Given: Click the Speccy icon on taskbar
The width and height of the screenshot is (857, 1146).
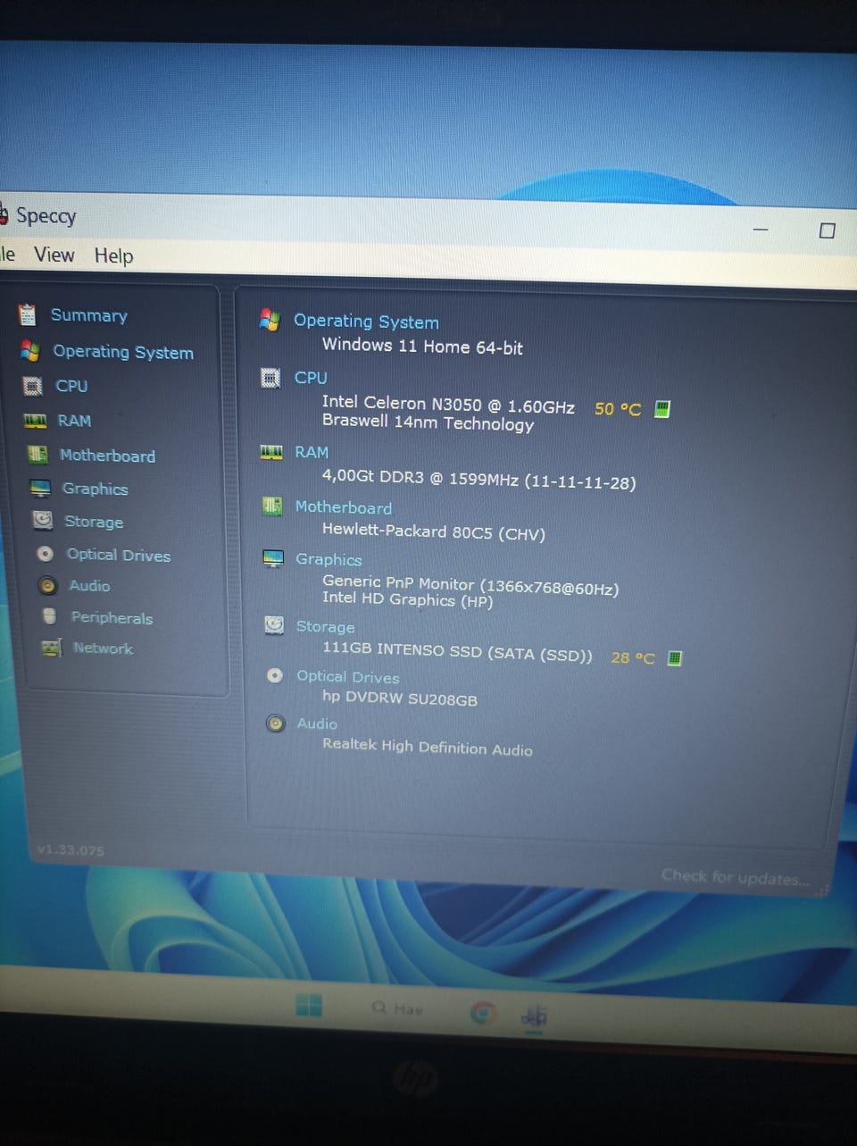Looking at the screenshot, I should (534, 1016).
